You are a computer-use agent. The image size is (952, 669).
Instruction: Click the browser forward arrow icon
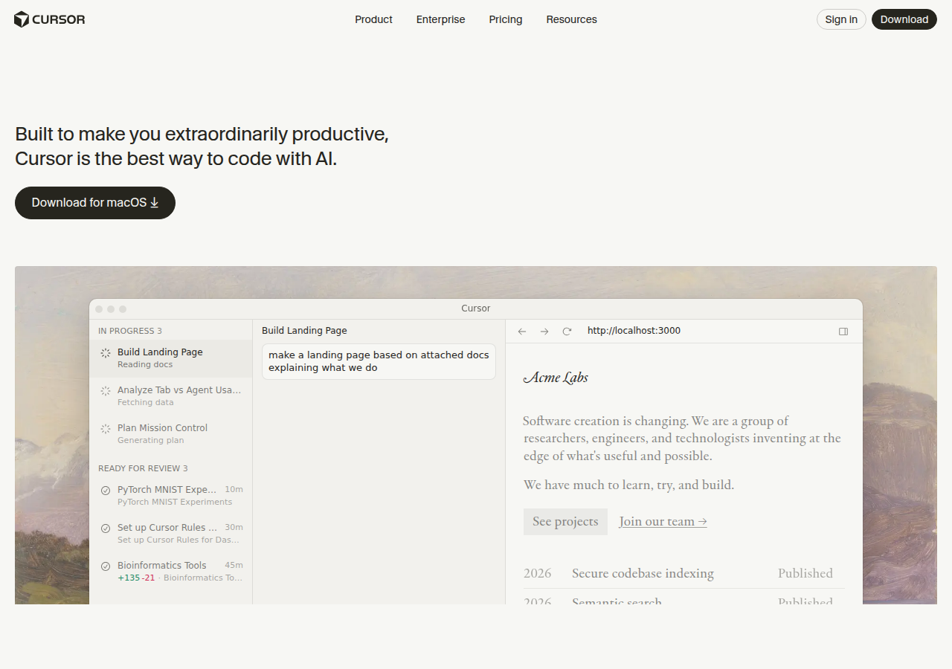544,331
